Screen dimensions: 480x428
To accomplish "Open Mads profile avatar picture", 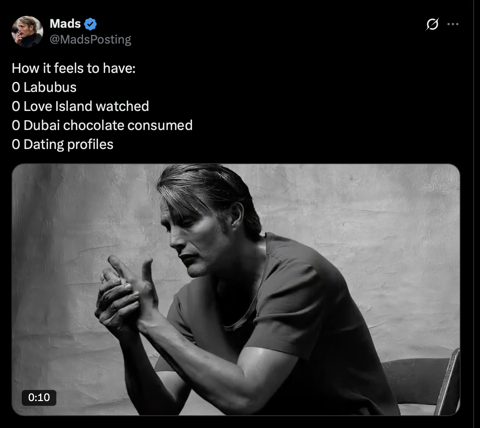I will [x=27, y=32].
